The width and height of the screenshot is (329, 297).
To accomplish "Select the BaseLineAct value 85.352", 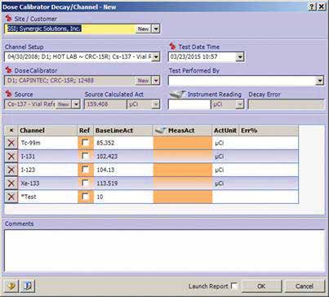I will [105, 143].
